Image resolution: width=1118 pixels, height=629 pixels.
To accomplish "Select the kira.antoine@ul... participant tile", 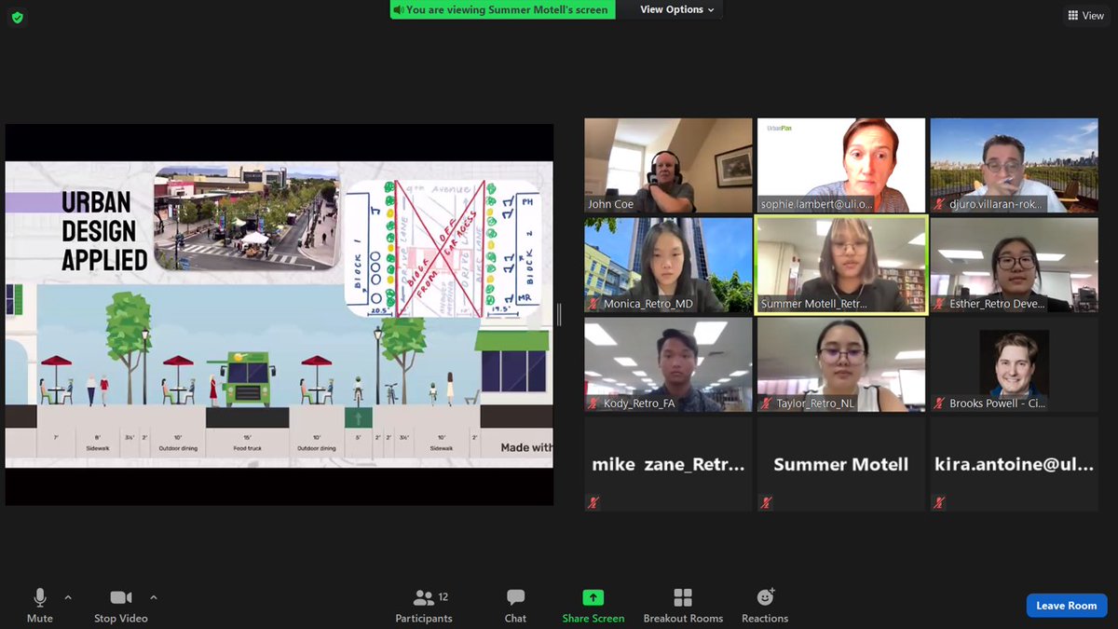I will coord(1014,464).
